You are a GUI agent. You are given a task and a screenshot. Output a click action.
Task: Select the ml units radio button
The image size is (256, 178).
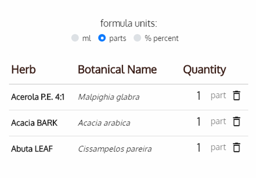(75, 38)
